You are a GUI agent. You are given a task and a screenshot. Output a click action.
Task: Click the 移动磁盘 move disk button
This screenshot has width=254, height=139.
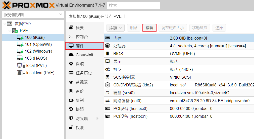click(199, 28)
